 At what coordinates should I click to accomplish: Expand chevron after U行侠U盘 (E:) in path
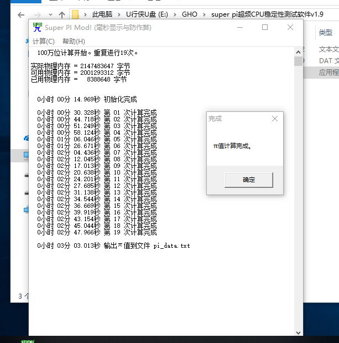pyautogui.click(x=175, y=14)
